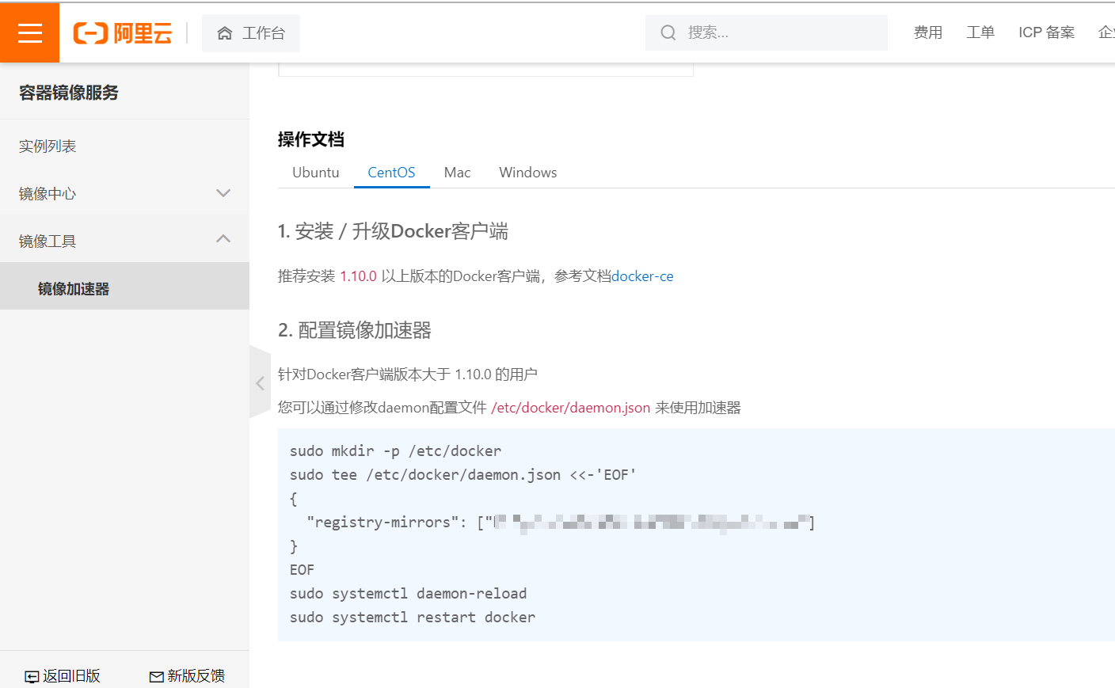Click the home icon beside 工作台
This screenshot has width=1115, height=688.
tap(225, 33)
